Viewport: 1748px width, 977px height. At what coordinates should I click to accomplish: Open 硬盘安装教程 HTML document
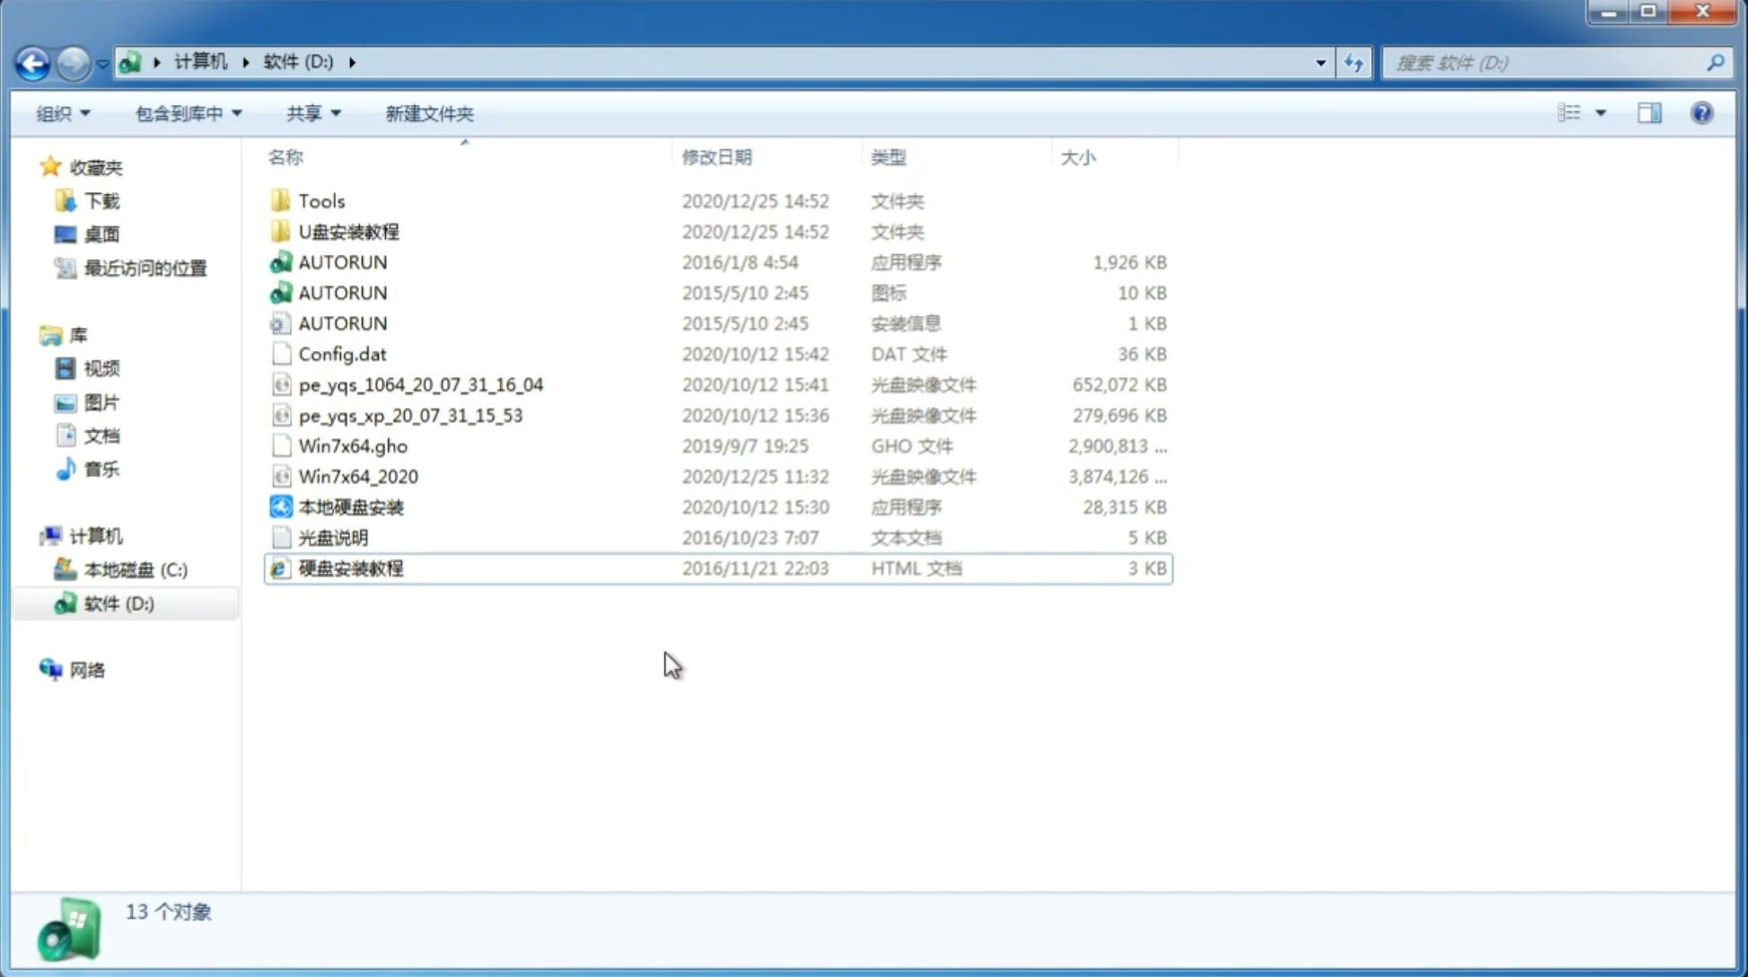pyautogui.click(x=350, y=568)
